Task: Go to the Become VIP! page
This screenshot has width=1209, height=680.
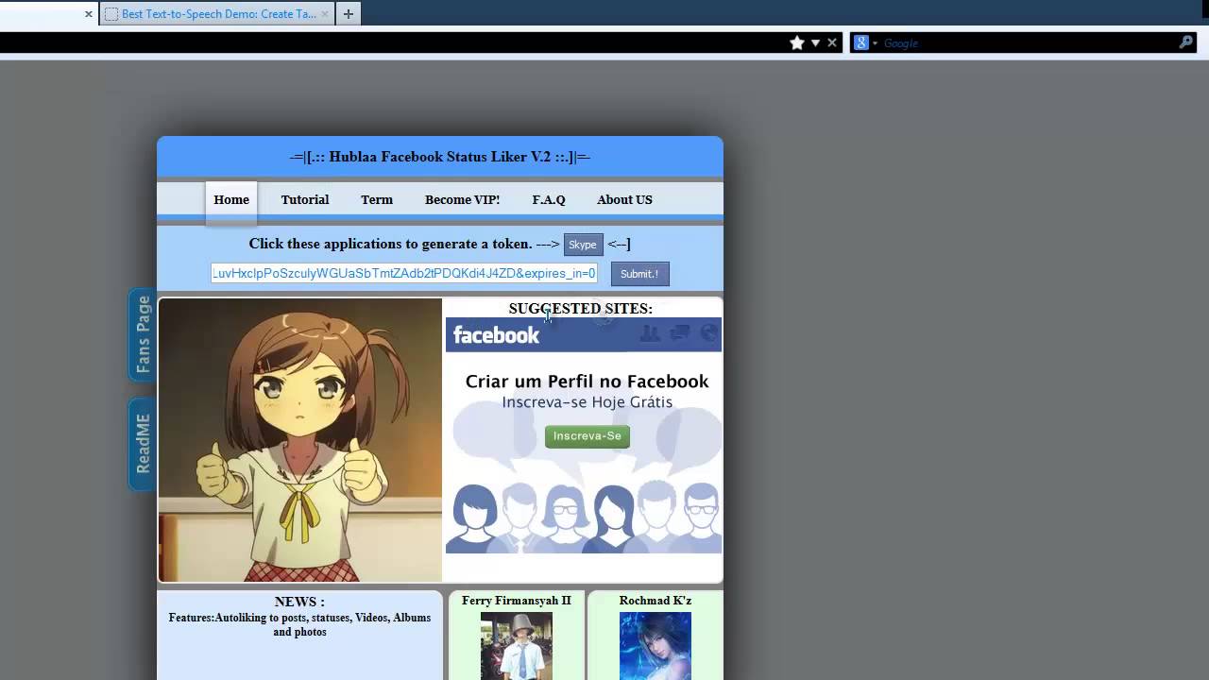Action: [462, 199]
